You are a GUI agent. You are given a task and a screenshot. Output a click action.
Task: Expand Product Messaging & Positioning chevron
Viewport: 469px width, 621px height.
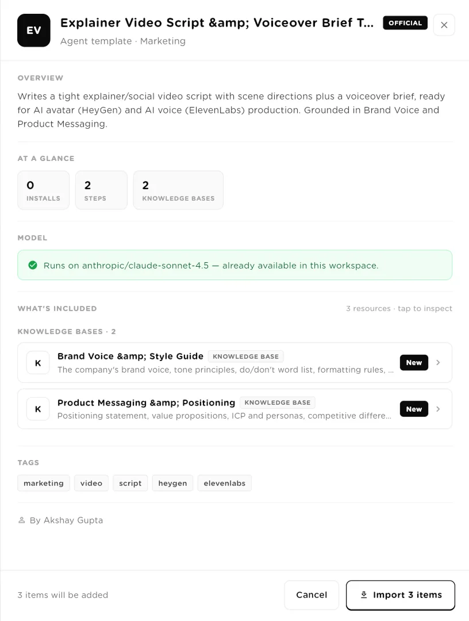(x=438, y=409)
